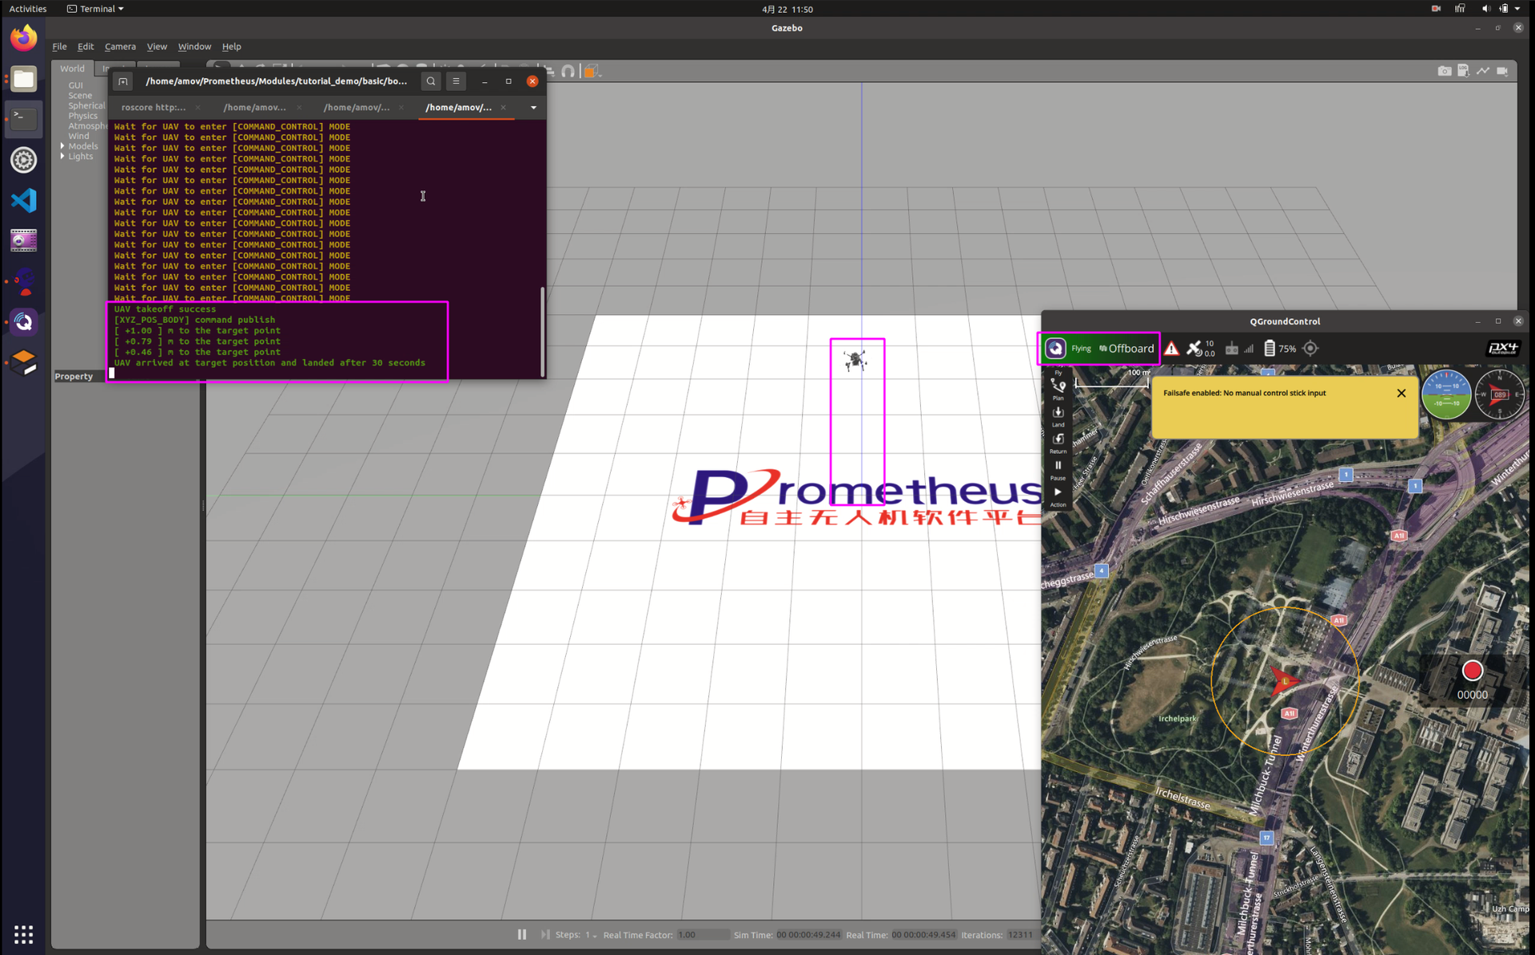Open the battery 75% indicator

(1280, 348)
